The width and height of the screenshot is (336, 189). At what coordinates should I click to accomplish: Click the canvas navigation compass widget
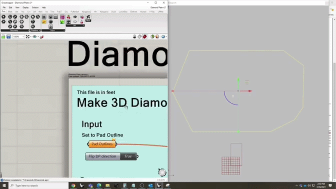162,172
